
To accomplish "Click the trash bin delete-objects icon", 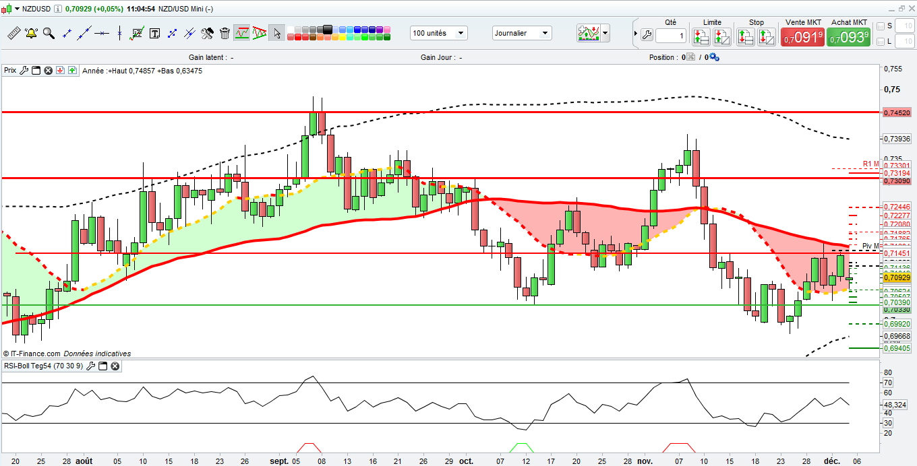I will [x=225, y=33].
